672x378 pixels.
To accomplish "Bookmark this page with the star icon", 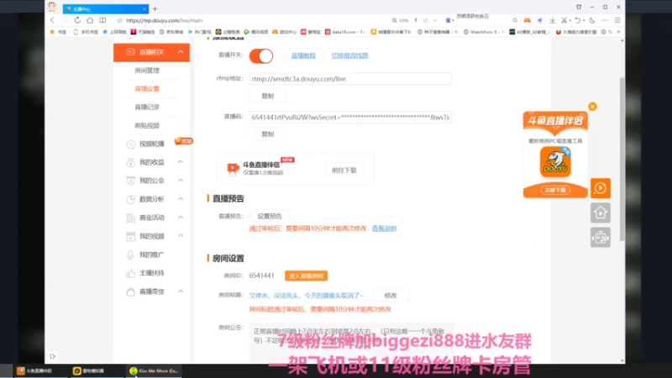I will point(119,20).
